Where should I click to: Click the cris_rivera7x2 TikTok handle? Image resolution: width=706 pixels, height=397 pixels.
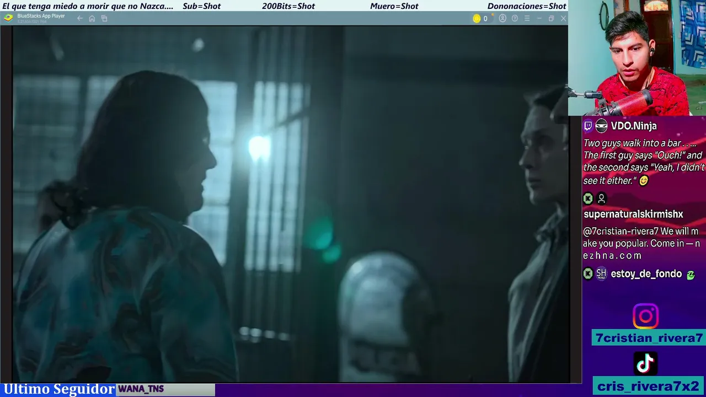coord(649,386)
